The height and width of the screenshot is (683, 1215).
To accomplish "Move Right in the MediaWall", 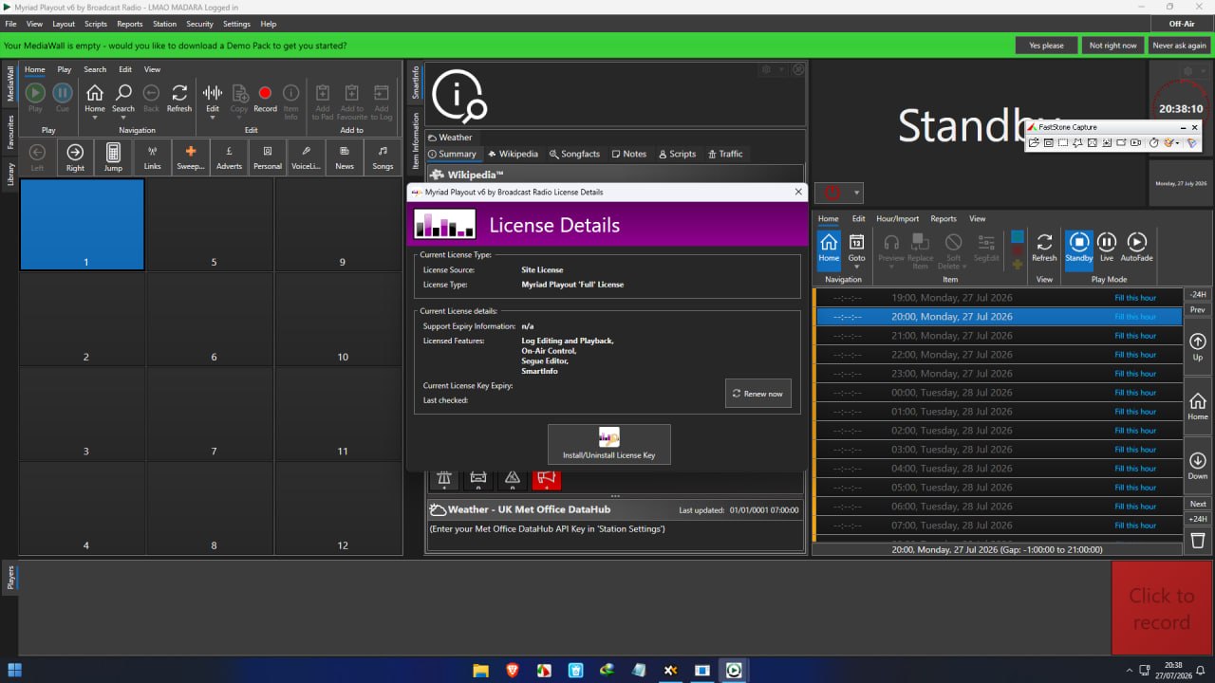I will (75, 157).
